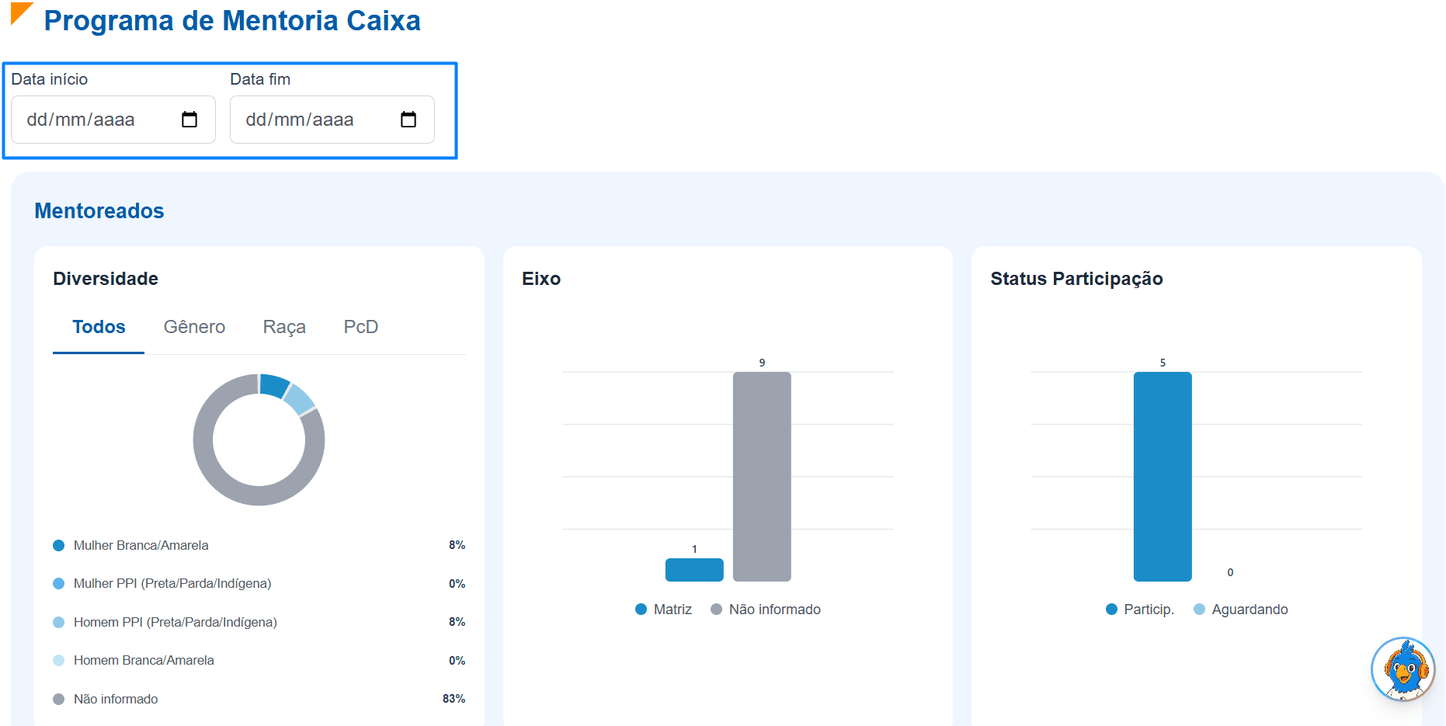Click the blue Particip. bar showing 5
The image size is (1446, 726).
[x=1163, y=477]
